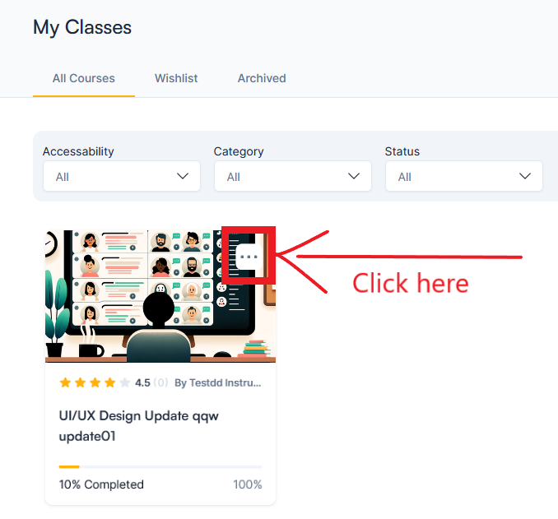Expand the Category filter dropdown
The height and width of the screenshot is (519, 558).
293,176
